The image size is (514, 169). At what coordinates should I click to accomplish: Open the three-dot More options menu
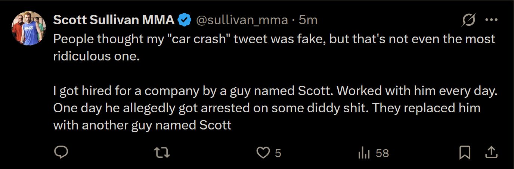pos(491,20)
